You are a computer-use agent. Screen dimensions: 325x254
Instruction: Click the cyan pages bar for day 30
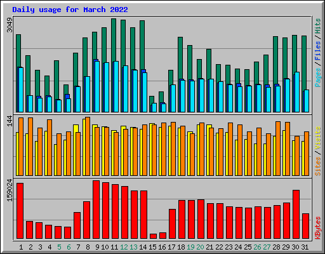point(297,92)
